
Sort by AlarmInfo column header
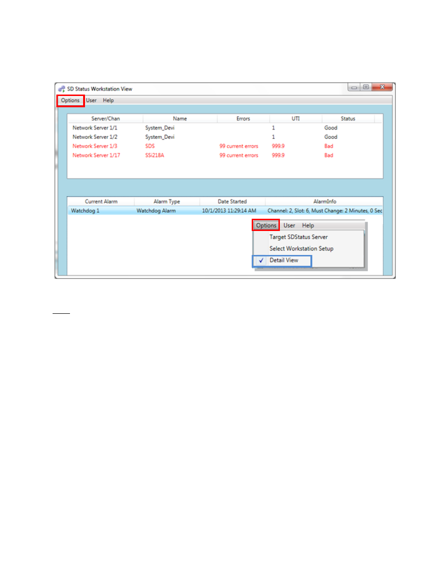pyautogui.click(x=324, y=201)
